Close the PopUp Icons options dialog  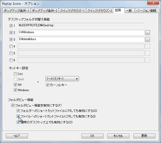[x=153, y=3]
